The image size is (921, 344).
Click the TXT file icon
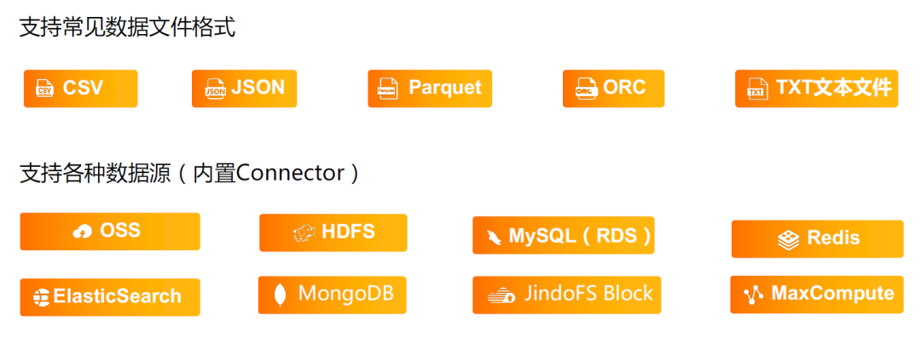[756, 89]
